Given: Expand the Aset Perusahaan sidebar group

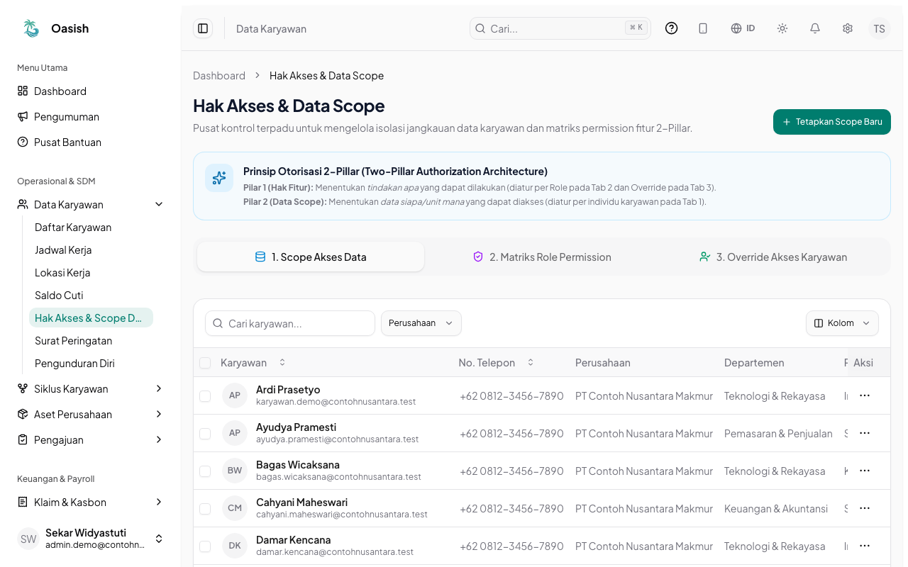Looking at the screenshot, I should coord(90,415).
